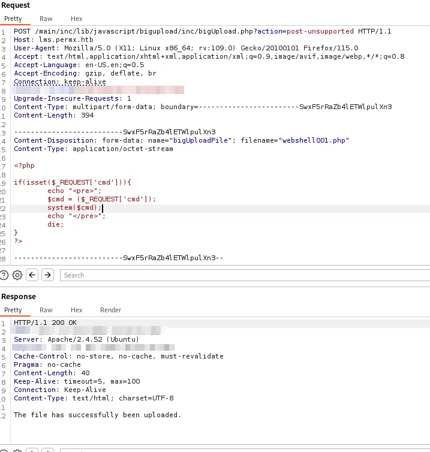Click the 'application/octet-stream' Content-Type line
Viewport: 430px width, 452px height.
[x=94, y=149]
